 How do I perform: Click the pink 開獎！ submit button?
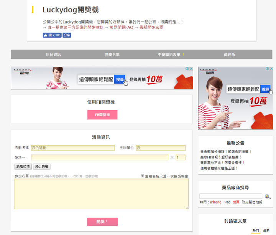point(102,222)
